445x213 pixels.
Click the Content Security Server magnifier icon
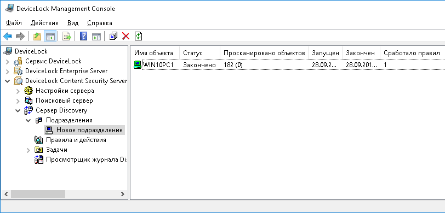18,81
